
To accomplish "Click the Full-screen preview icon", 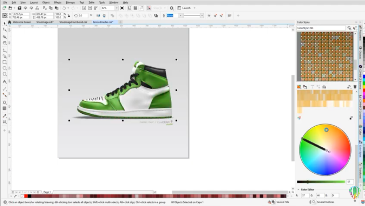I will point(122,8).
